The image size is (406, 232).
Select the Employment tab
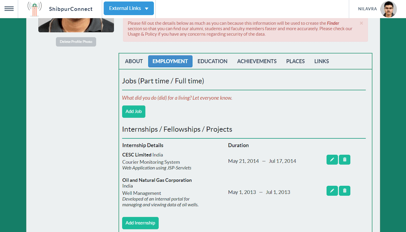[170, 61]
